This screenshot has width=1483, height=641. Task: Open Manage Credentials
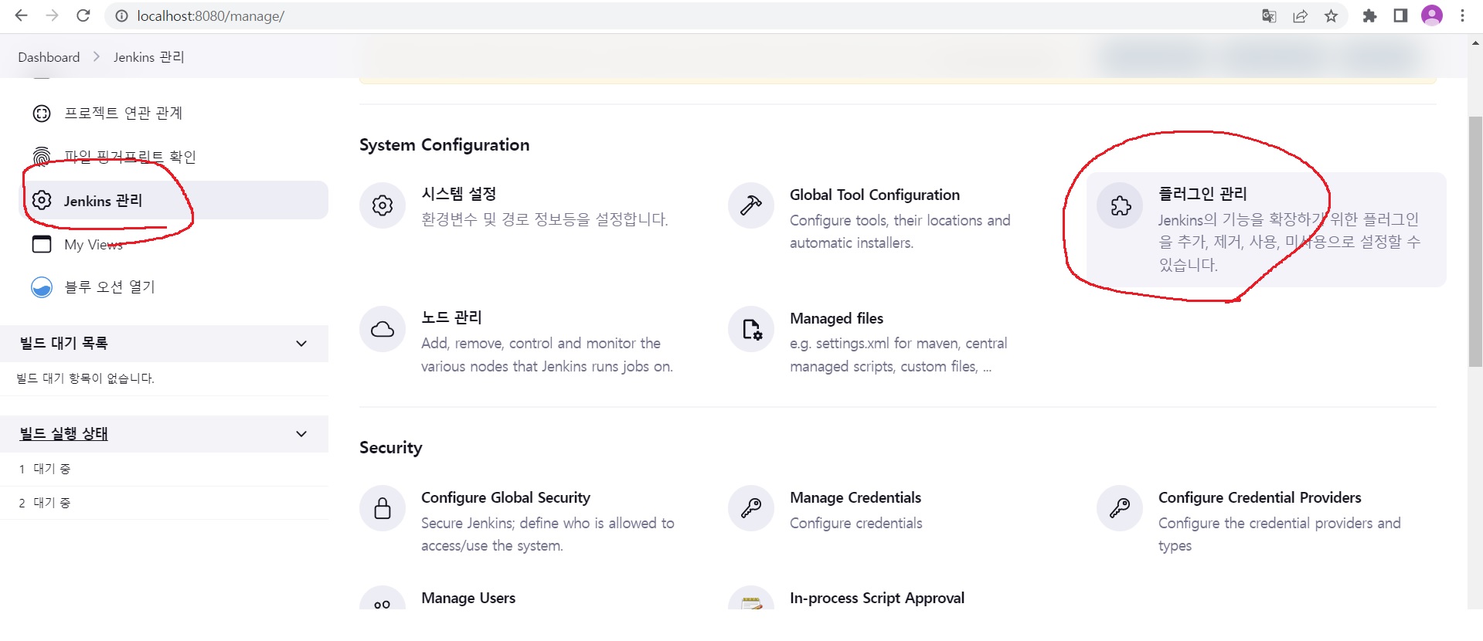[855, 497]
